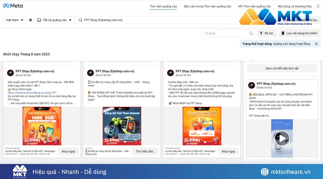Click FPT Shop avatar on Huawei ad
This screenshot has height=179, width=323.
(x=90, y=73)
